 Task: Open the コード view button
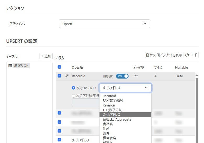[x=191, y=55]
